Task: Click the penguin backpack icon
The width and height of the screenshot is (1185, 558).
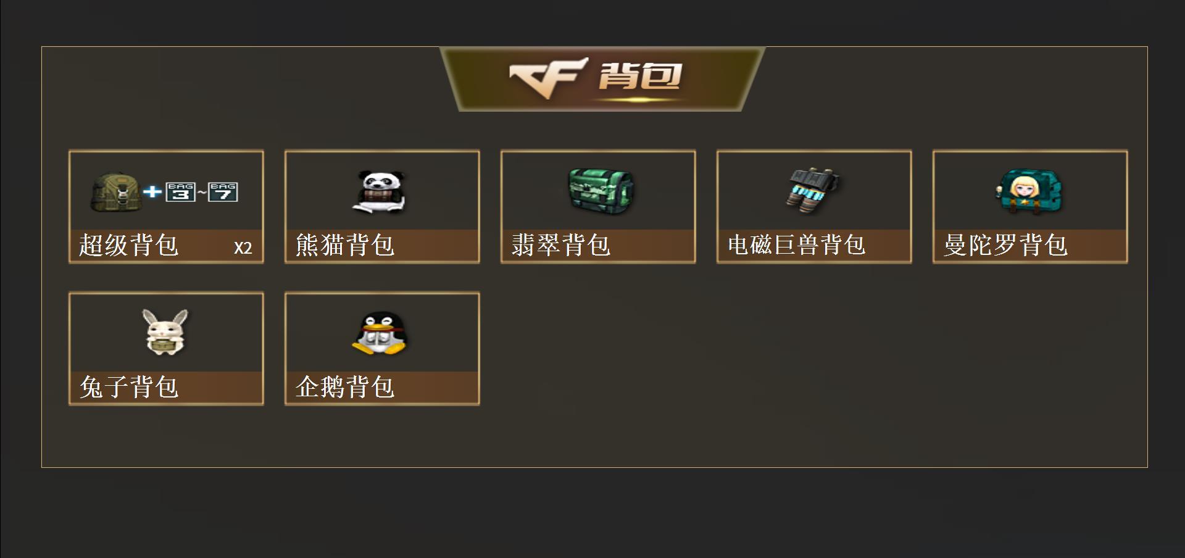Action: point(380,333)
